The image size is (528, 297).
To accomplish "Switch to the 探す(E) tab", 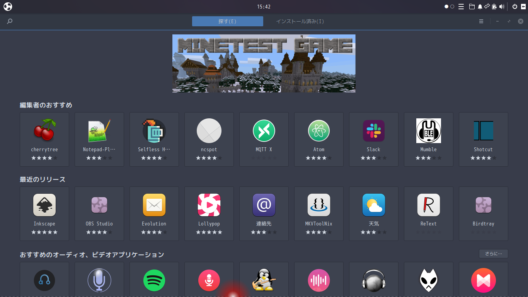I will [x=228, y=21].
